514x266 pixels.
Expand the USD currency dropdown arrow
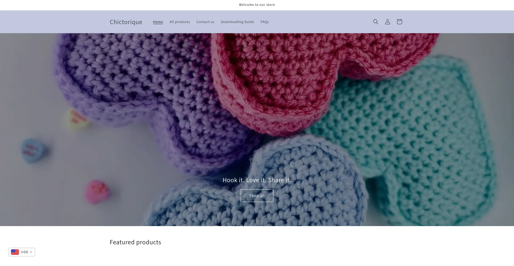[31, 252]
